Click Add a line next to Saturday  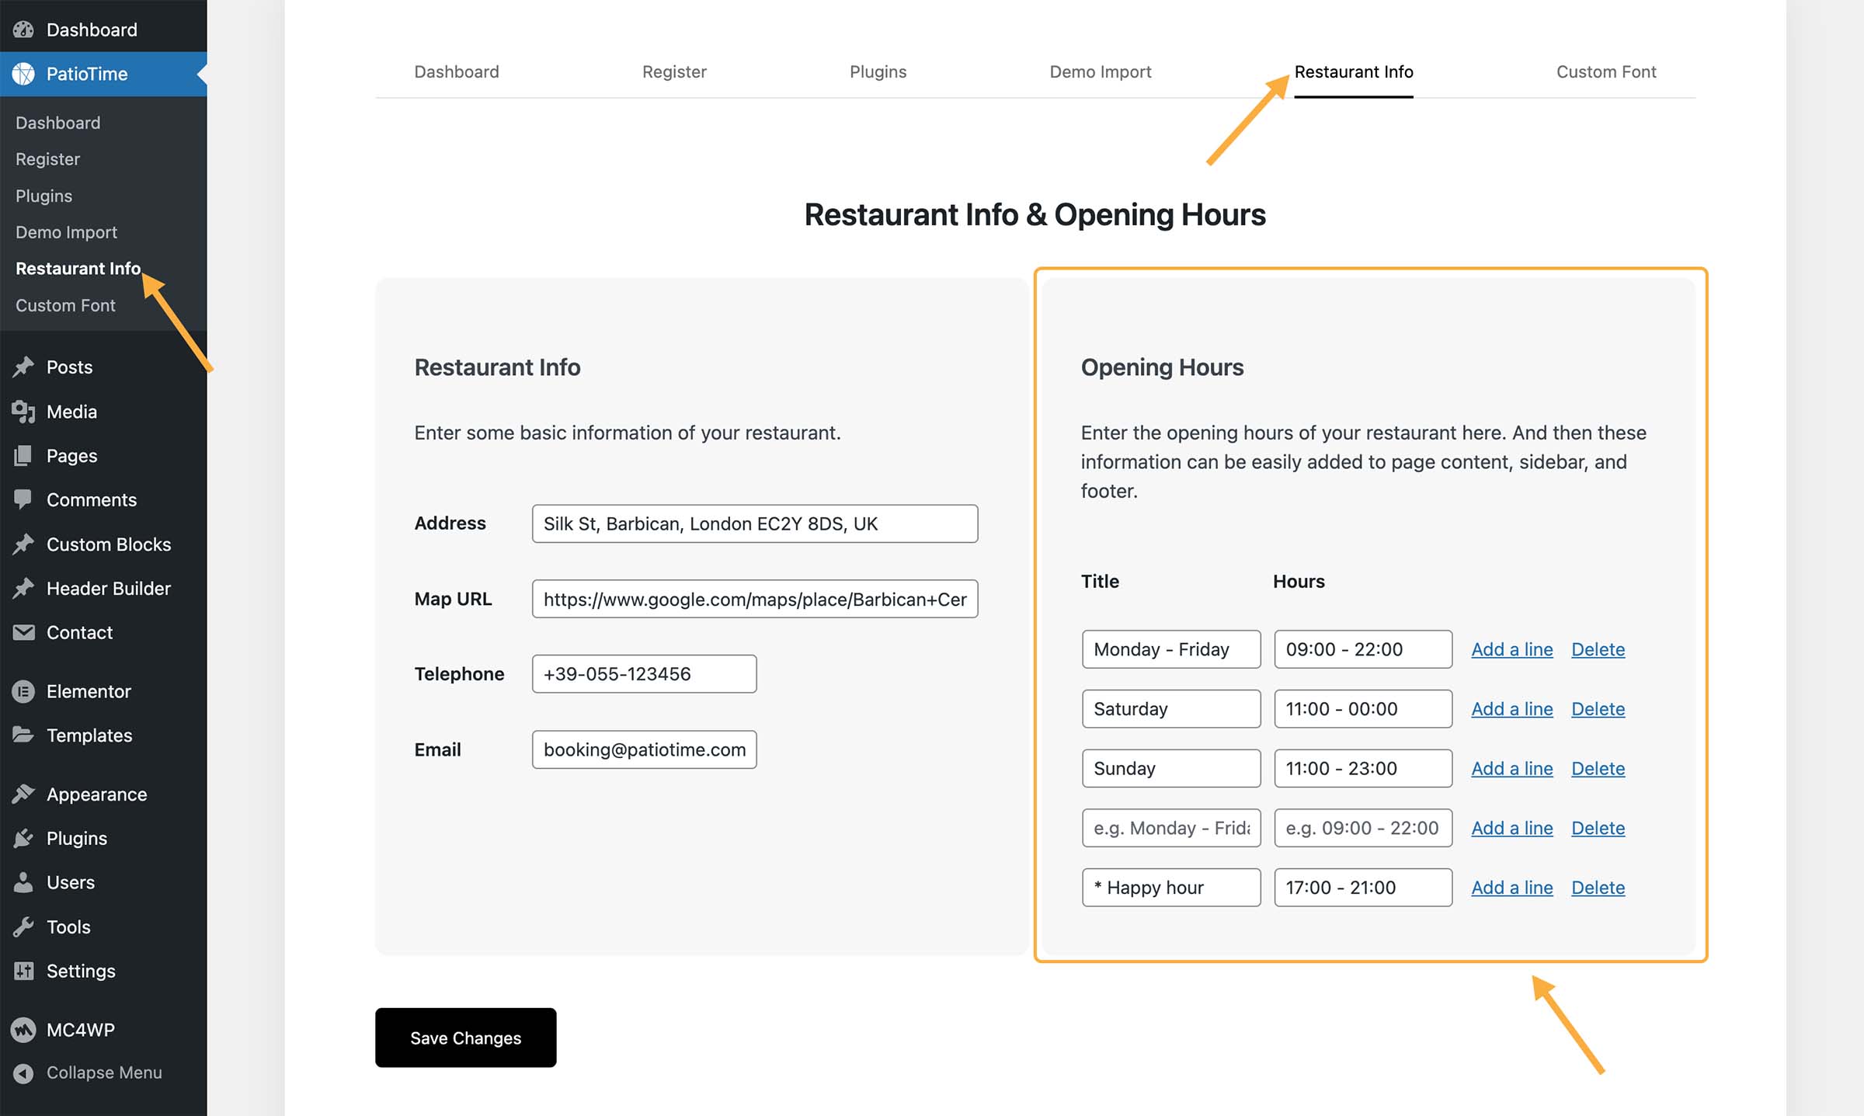tap(1511, 708)
